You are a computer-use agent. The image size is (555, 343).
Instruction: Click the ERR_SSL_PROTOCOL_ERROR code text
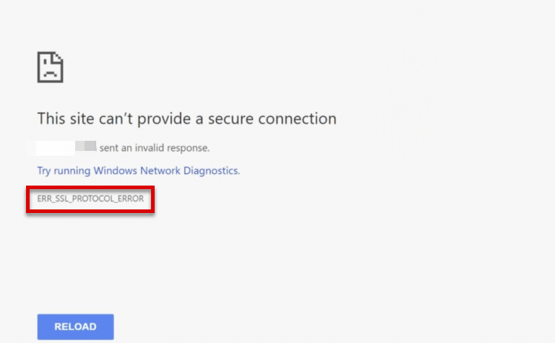tap(90, 199)
